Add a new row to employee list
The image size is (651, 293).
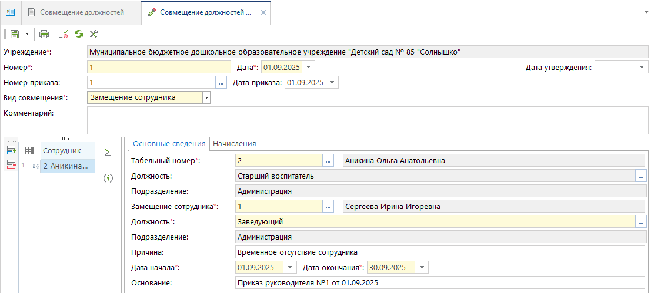coord(11,151)
